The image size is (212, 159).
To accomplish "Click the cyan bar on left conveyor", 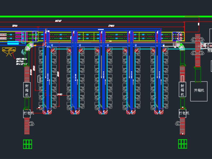I will pyautogui.click(x=13, y=43).
